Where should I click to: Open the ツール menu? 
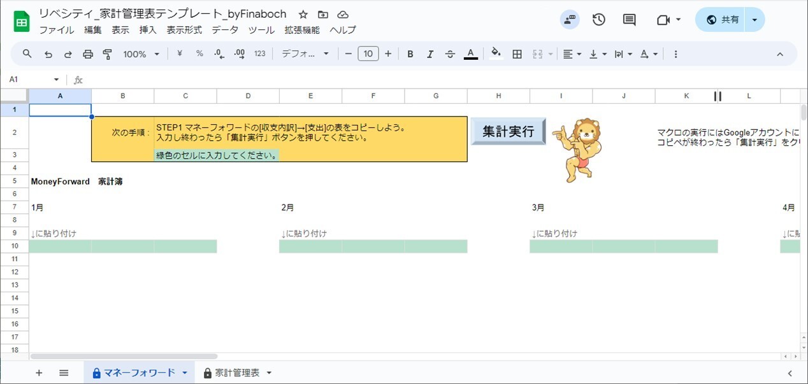[261, 30]
